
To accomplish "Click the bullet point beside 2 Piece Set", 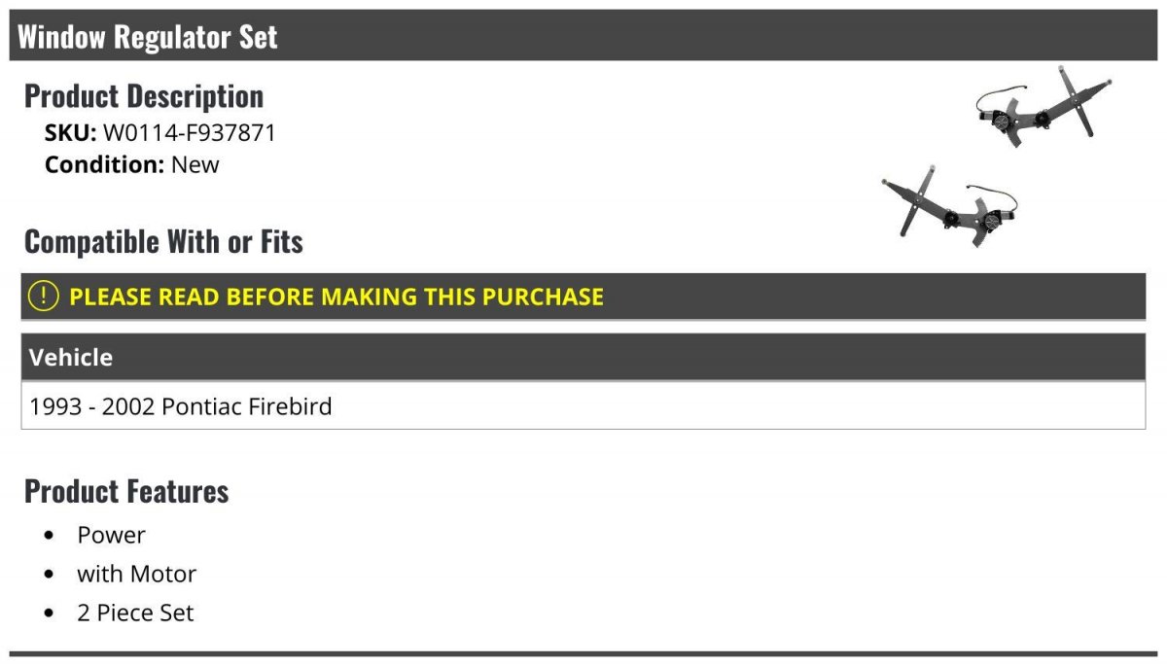I will [50, 613].
